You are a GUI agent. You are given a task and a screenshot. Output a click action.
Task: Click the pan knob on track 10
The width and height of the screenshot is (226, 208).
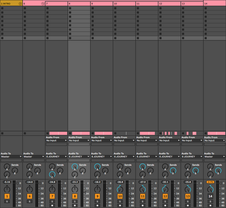coord(120,189)
